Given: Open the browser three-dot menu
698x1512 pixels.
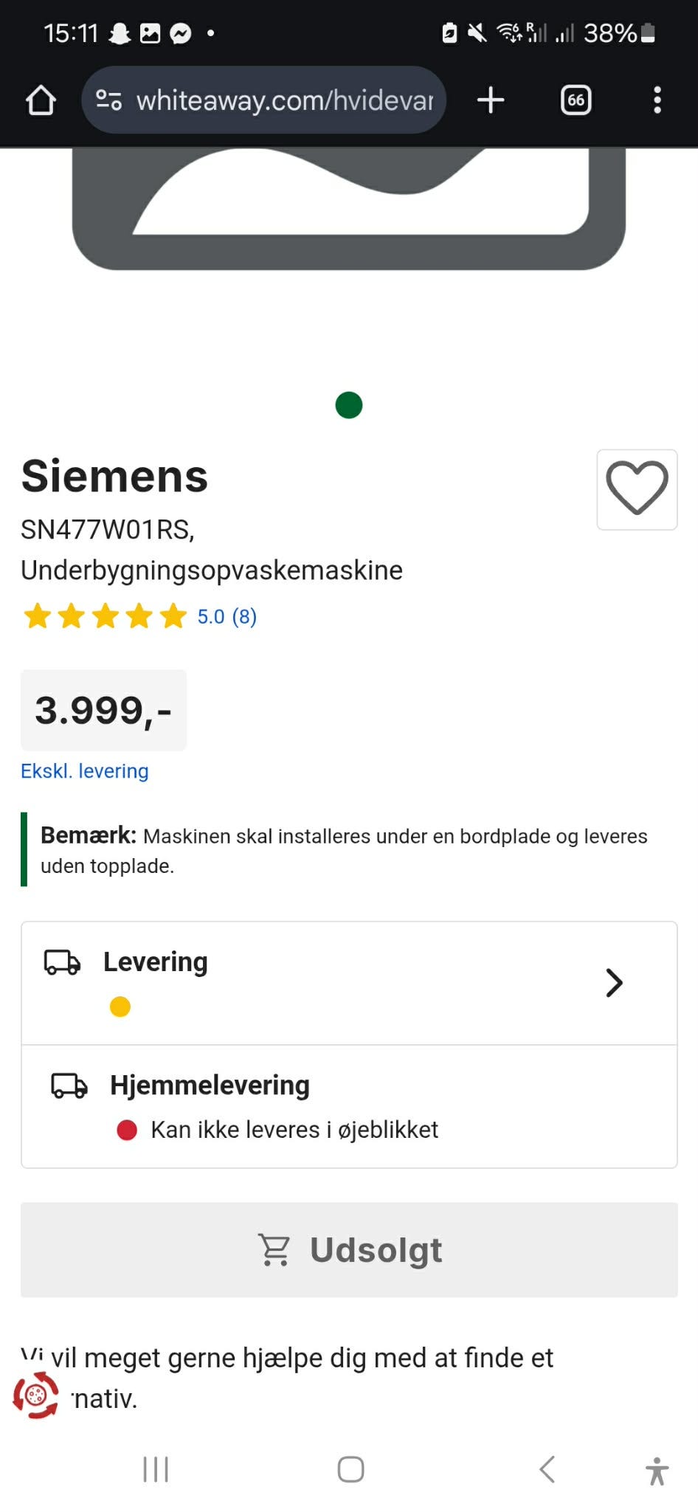Looking at the screenshot, I should point(657,100).
